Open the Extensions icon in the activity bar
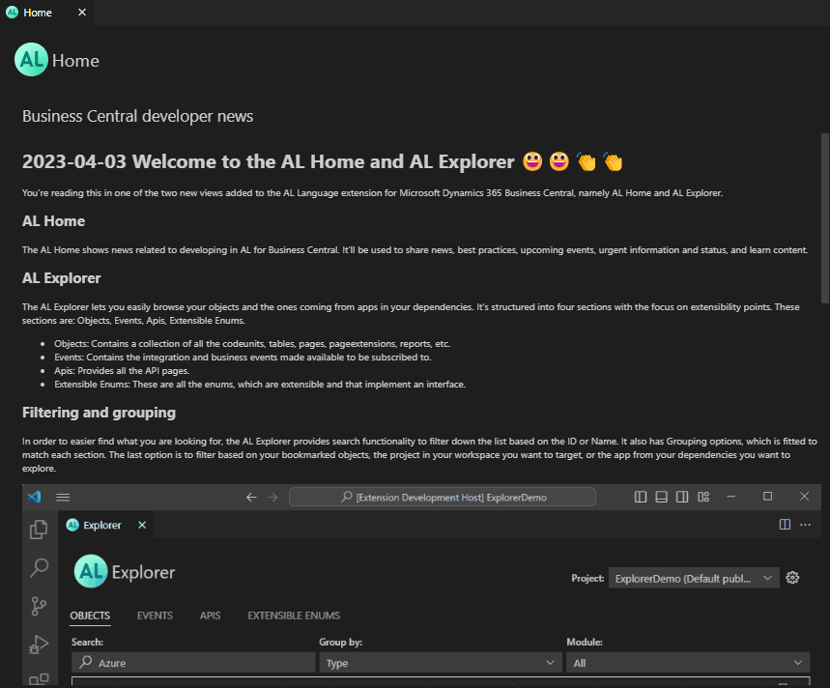Image resolution: width=830 pixels, height=688 pixels. [40, 679]
